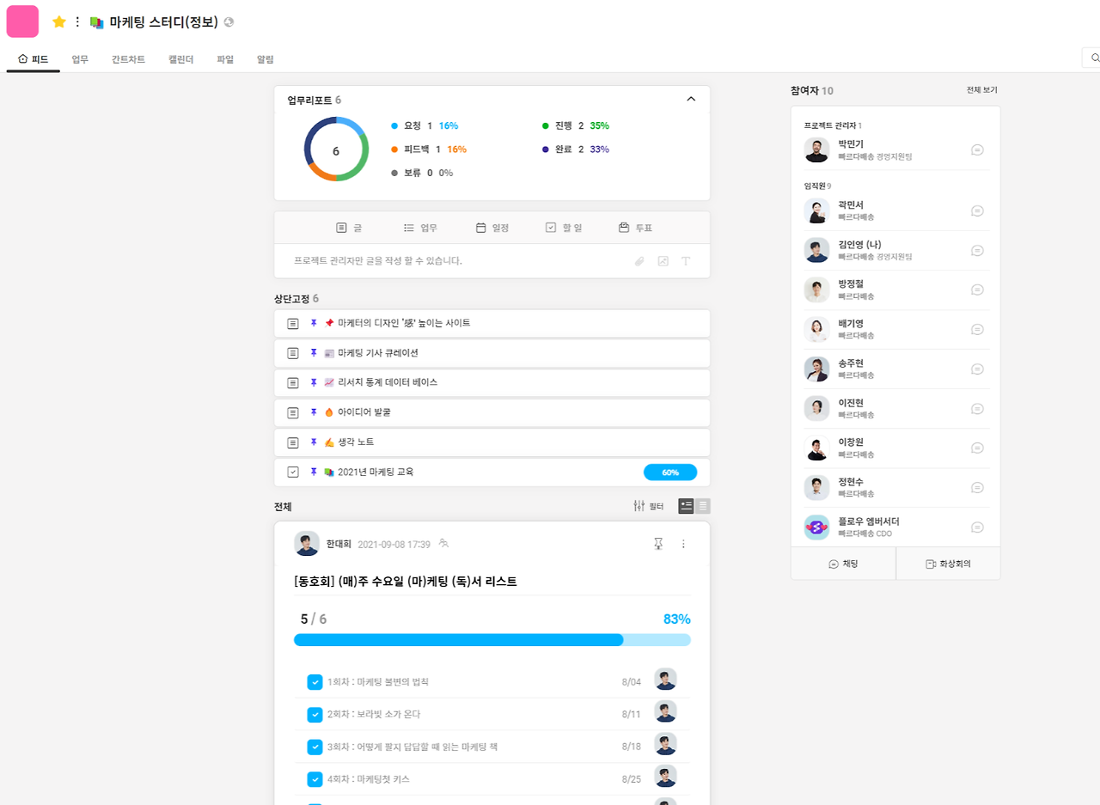Viewport: 1100px width, 805px height.
Task: Open the chat bubble icon next to 박민기
Action: click(x=977, y=149)
